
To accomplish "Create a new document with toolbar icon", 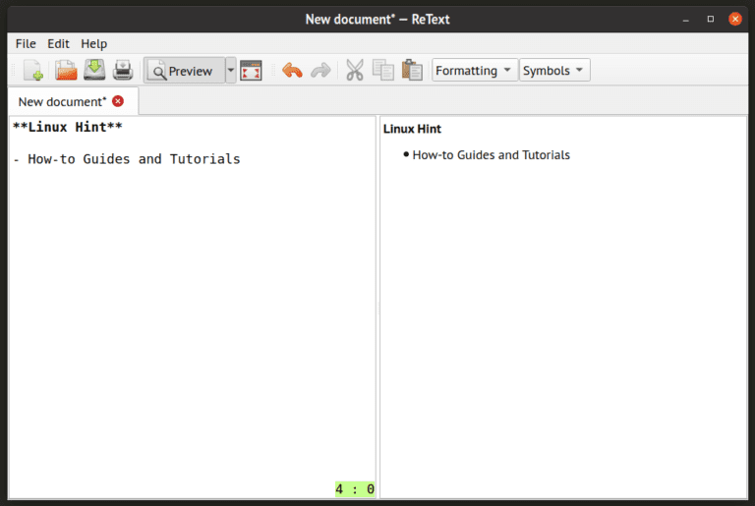I will (x=33, y=71).
